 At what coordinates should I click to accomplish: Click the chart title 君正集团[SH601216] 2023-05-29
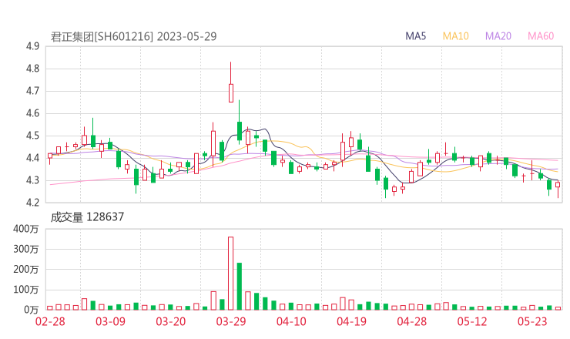point(133,36)
